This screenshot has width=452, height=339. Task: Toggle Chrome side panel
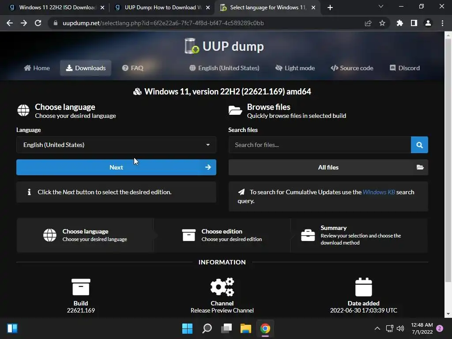click(x=414, y=23)
